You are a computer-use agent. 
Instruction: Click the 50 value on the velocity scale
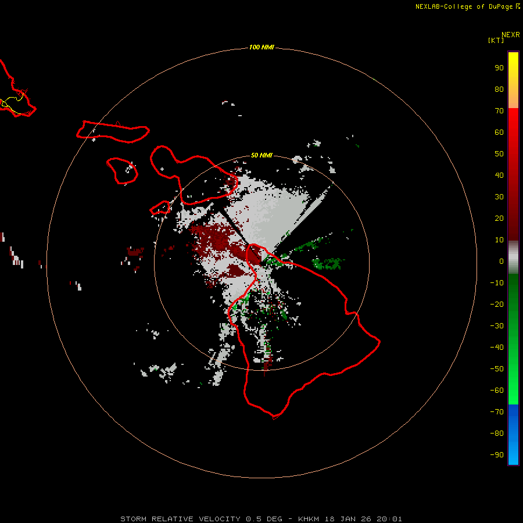pos(499,154)
